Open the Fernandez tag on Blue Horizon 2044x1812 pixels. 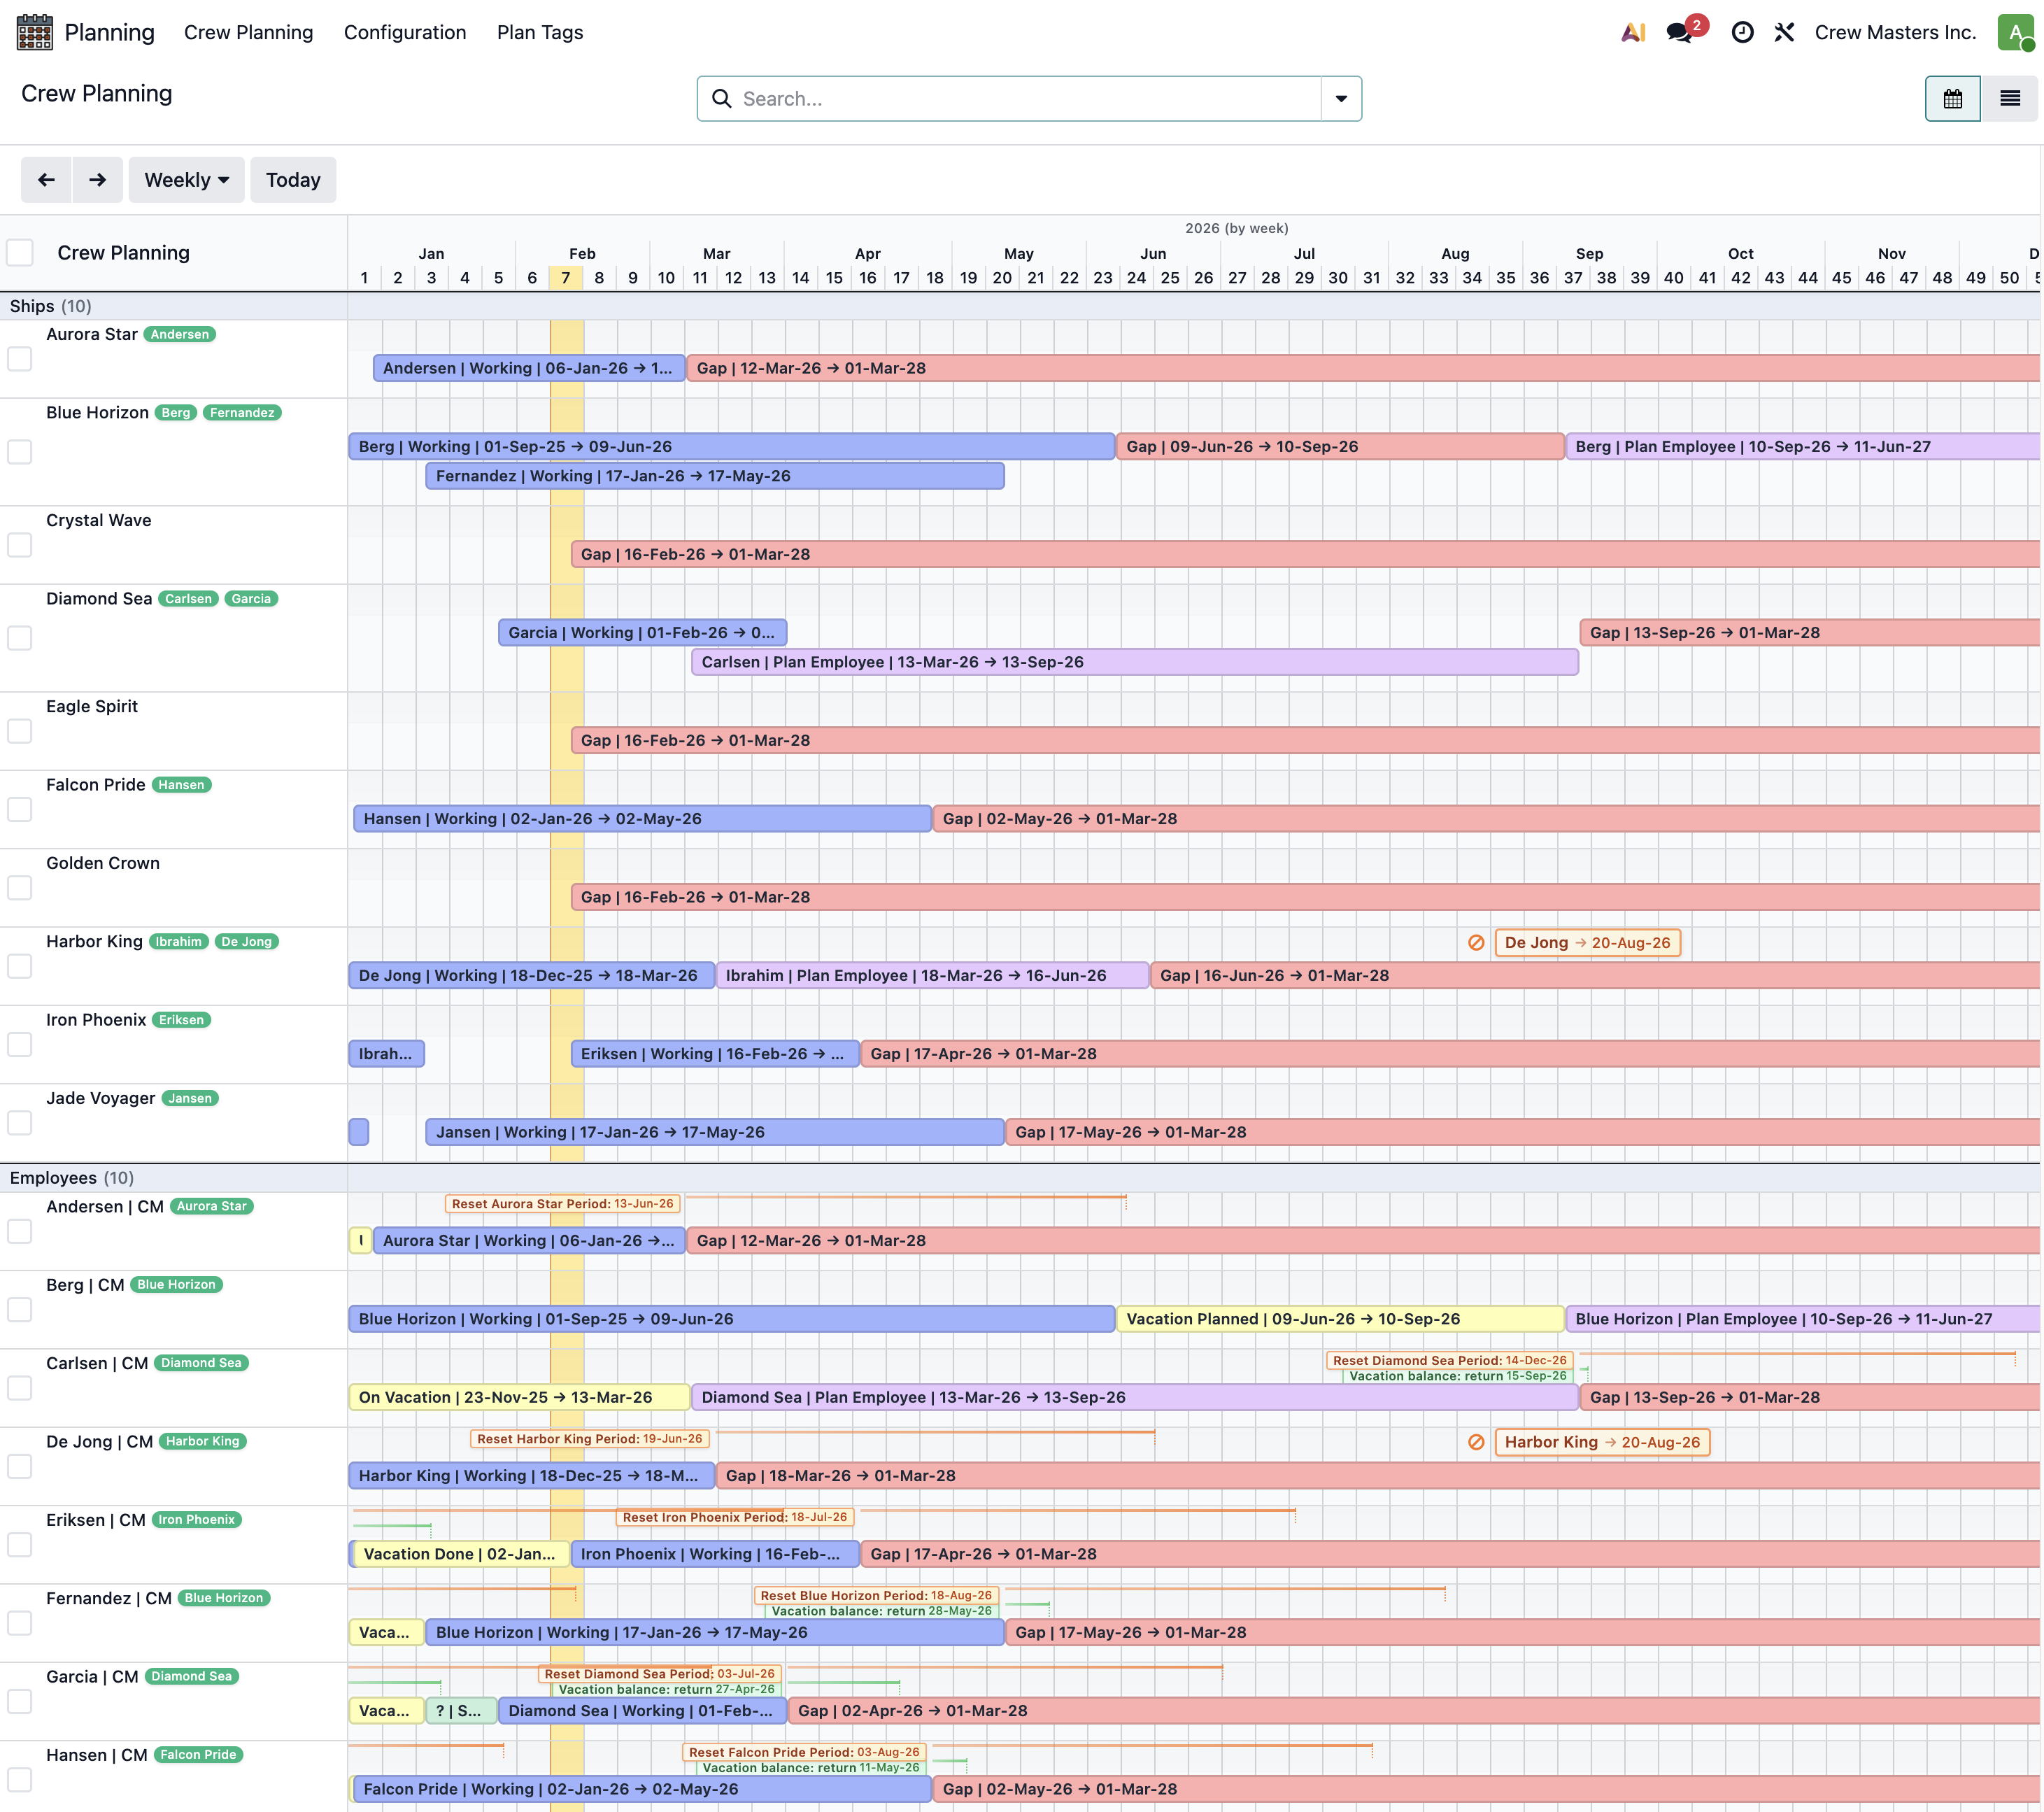click(x=242, y=412)
